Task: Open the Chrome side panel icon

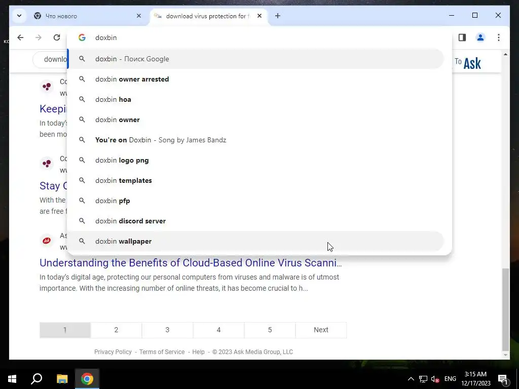Action: click(462, 37)
